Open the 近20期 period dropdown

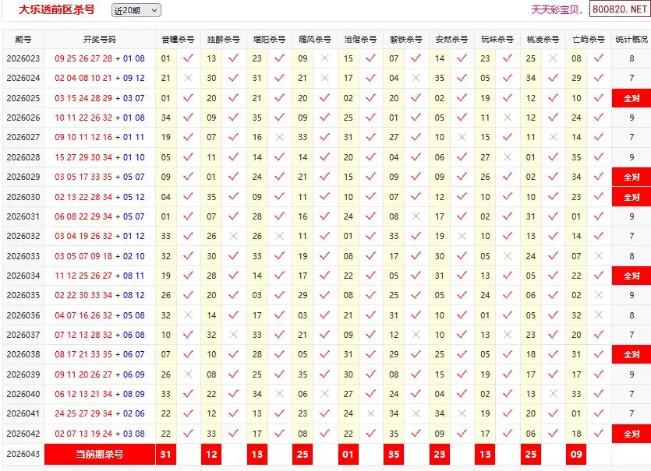tap(136, 10)
